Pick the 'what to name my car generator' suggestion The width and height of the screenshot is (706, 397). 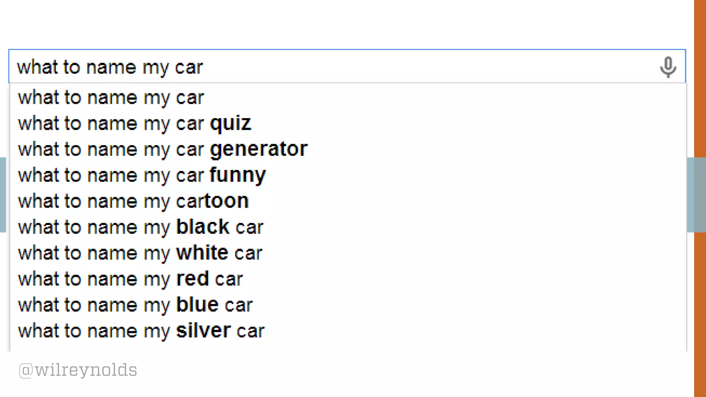163,149
